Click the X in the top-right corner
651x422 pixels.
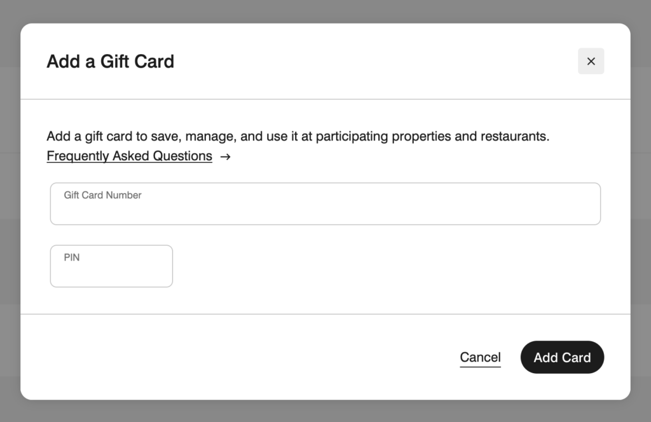(x=591, y=61)
